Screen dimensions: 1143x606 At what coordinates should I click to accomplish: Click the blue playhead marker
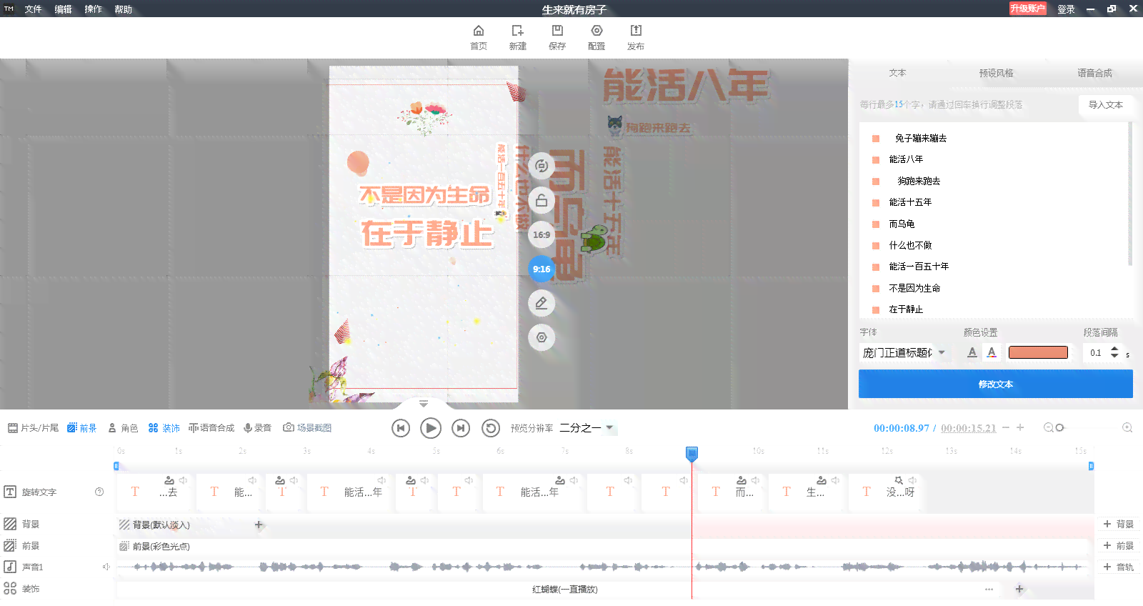tap(692, 454)
